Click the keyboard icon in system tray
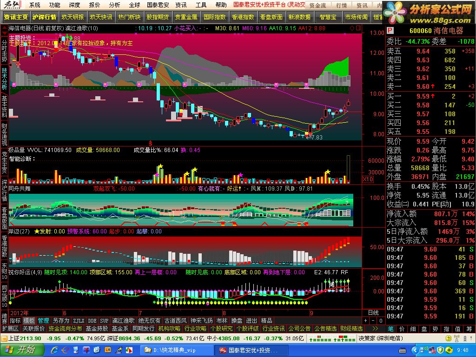476x357 pixels. [403, 350]
